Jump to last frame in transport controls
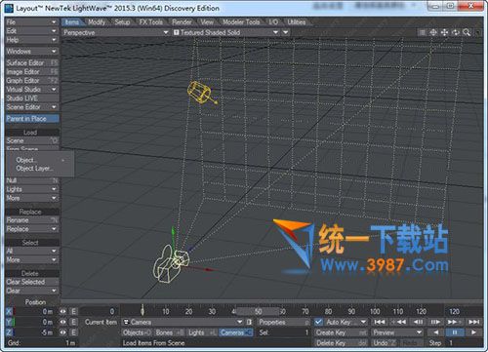Viewport: 488px width, 352px height. [x=473, y=322]
